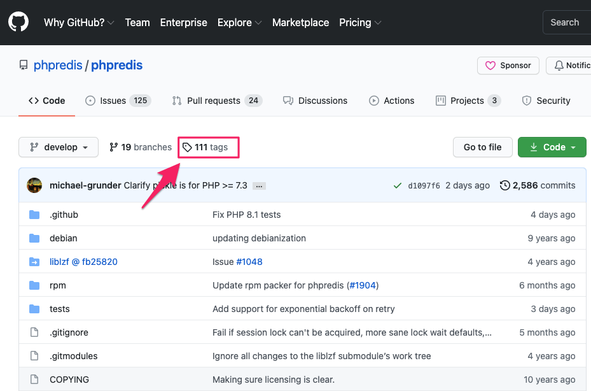Click the Sponsor button
This screenshot has height=391, width=591.
pos(508,66)
